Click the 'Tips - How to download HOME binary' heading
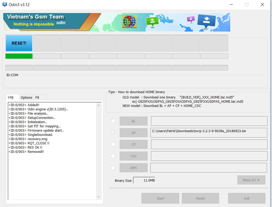The image size is (272, 207). point(136,92)
